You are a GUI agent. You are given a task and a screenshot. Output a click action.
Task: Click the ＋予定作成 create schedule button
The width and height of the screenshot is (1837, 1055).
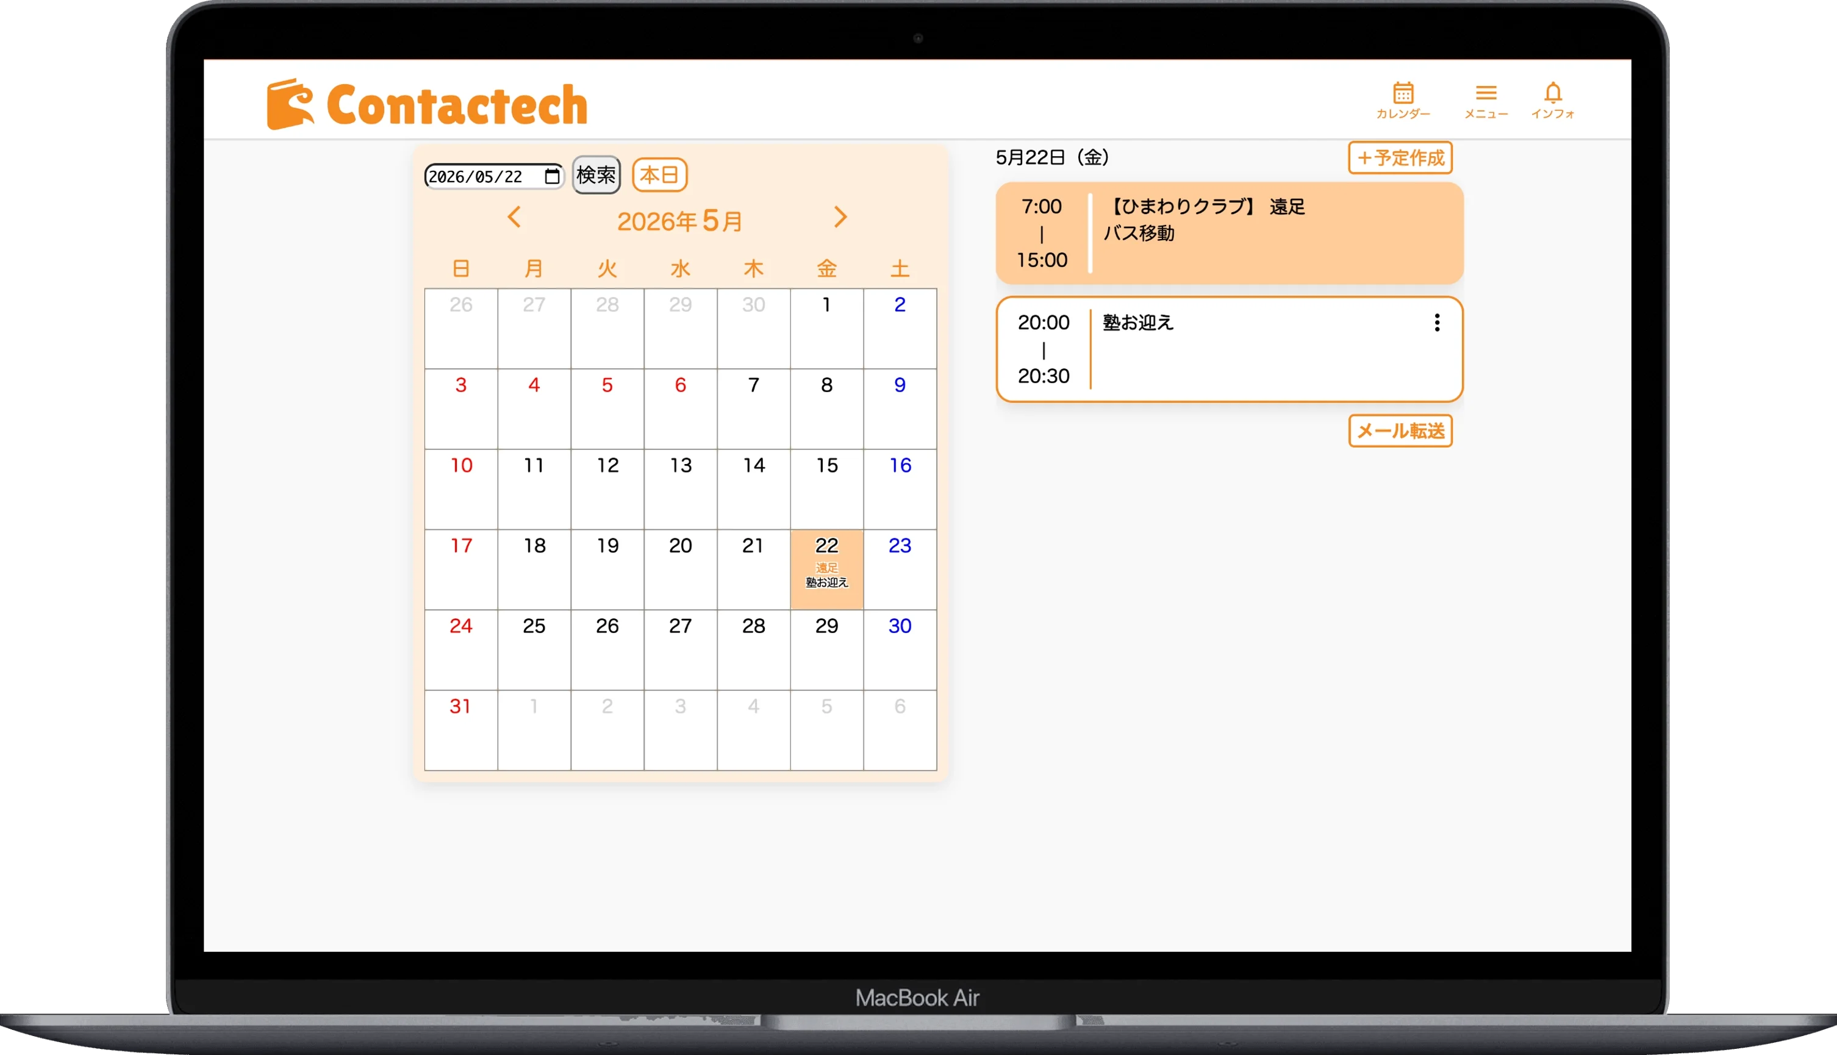click(1400, 157)
